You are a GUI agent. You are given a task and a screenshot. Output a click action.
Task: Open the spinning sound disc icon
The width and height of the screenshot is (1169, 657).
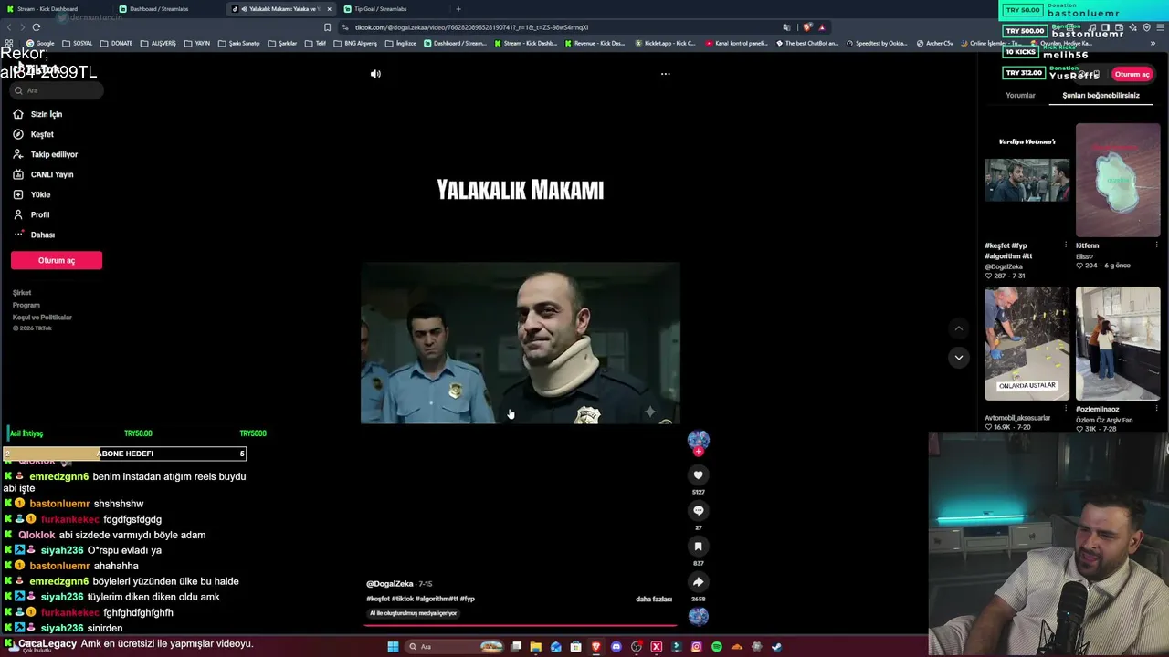[698, 617]
